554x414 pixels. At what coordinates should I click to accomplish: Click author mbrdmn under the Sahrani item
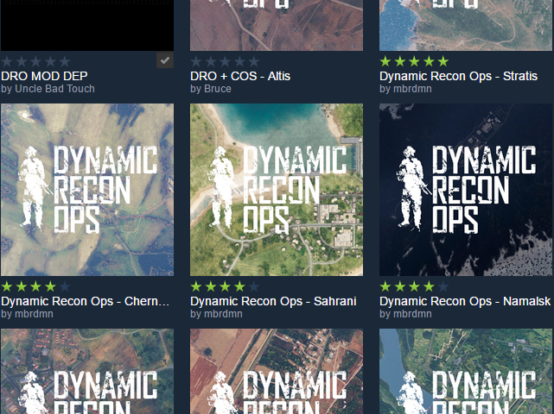point(223,314)
